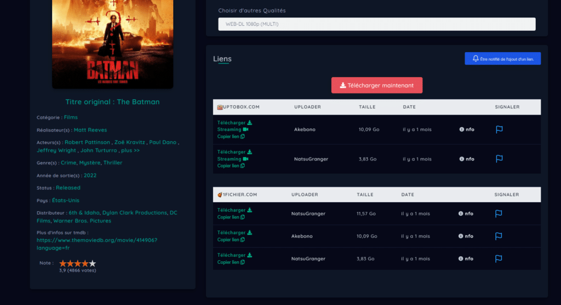Image resolution: width=561 pixels, height=305 pixels.
Task: Télécharger the 1fichier Akebono 10,09 Go file
Action: (x=234, y=233)
